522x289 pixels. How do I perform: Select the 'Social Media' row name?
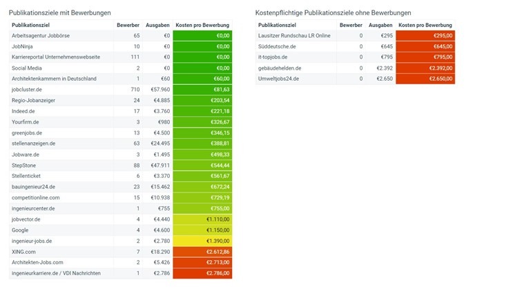point(27,68)
